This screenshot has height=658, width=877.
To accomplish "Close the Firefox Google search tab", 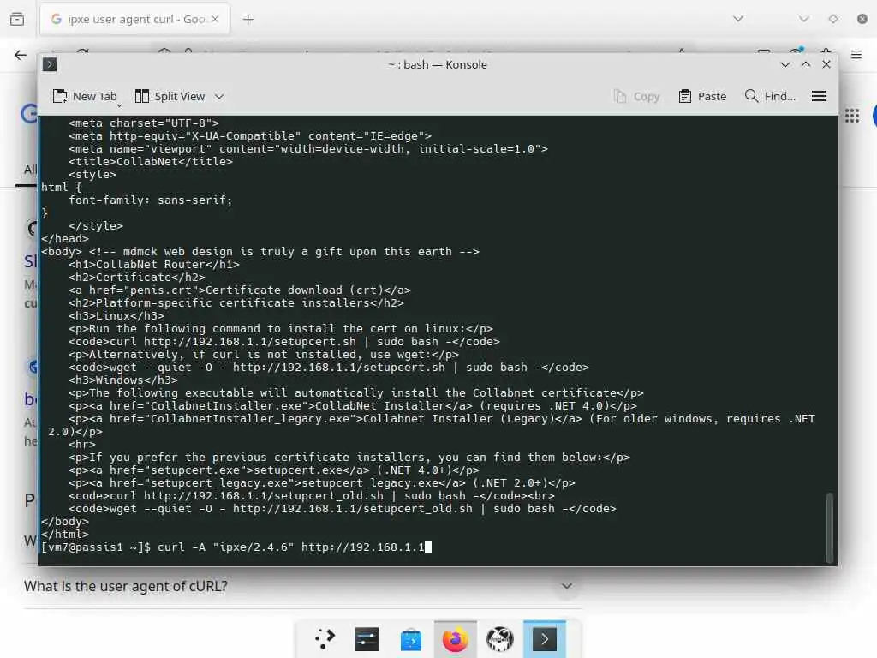I will click(215, 19).
